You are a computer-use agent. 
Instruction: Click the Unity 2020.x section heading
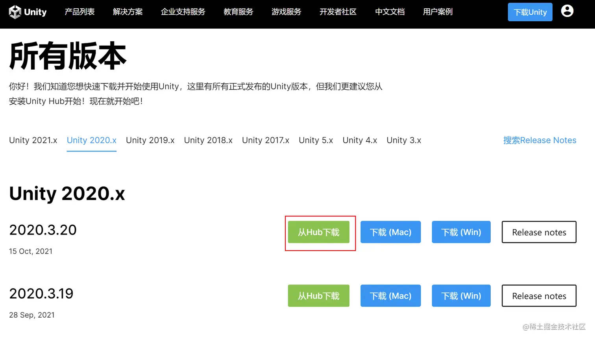[67, 194]
